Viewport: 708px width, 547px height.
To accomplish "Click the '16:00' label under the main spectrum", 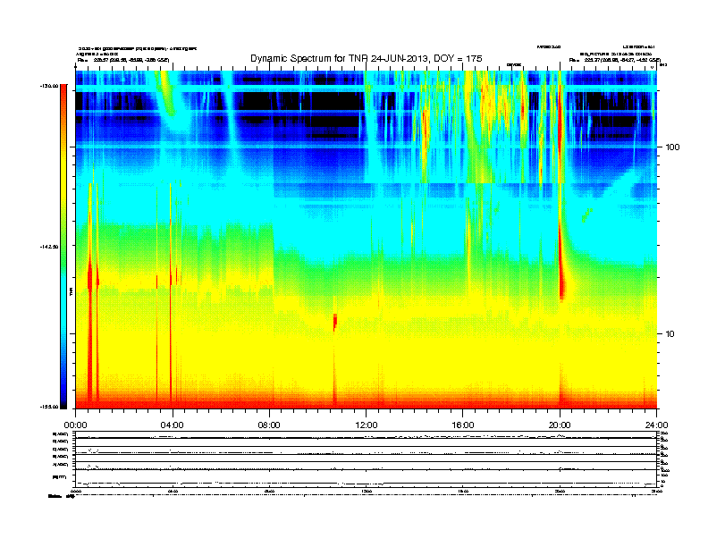I will click(463, 425).
